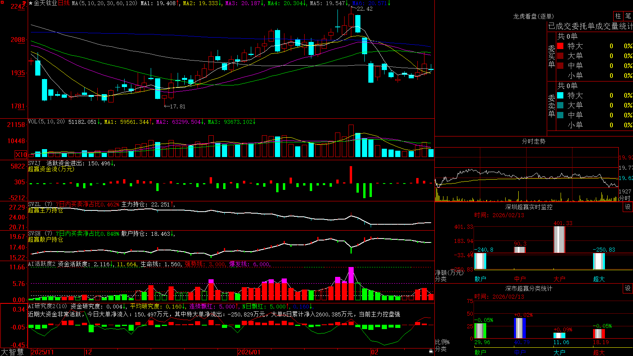
Task: Click the 40.79 中户 bar in 分类统计
Action: pyautogui.click(x=519, y=328)
